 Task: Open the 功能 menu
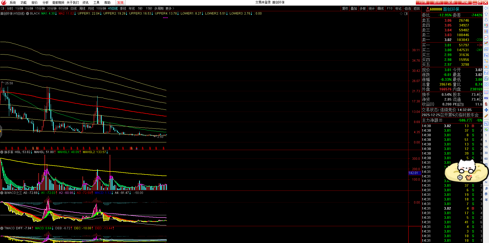click(x=23, y=3)
